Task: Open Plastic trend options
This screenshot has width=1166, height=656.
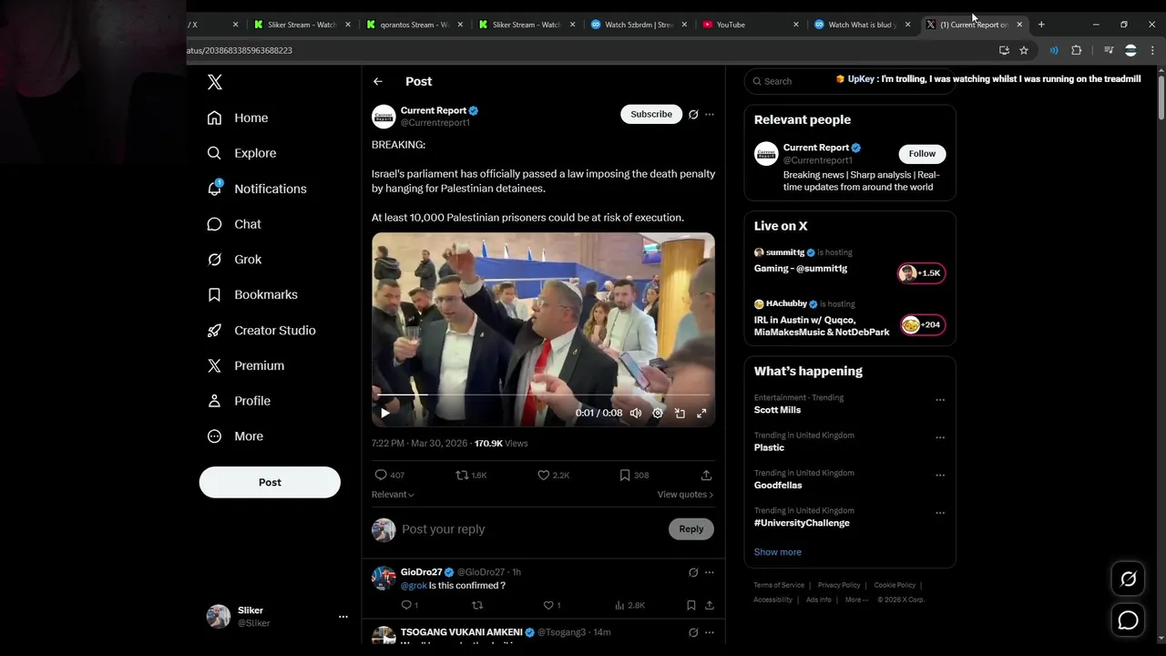Action: (x=940, y=437)
